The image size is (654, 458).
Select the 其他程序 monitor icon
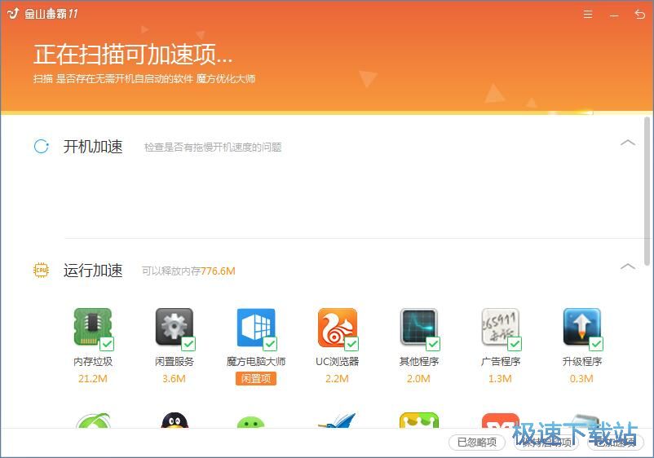[x=418, y=327]
